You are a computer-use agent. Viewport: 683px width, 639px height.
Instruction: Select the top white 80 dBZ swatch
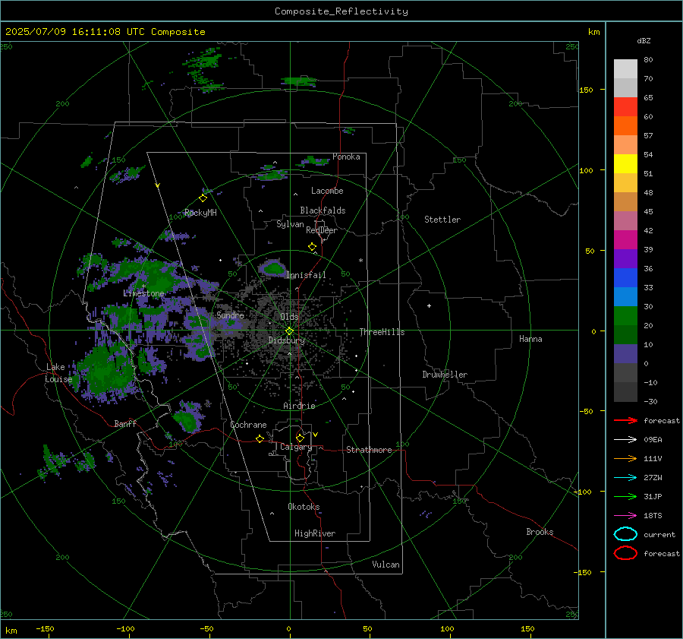point(625,69)
